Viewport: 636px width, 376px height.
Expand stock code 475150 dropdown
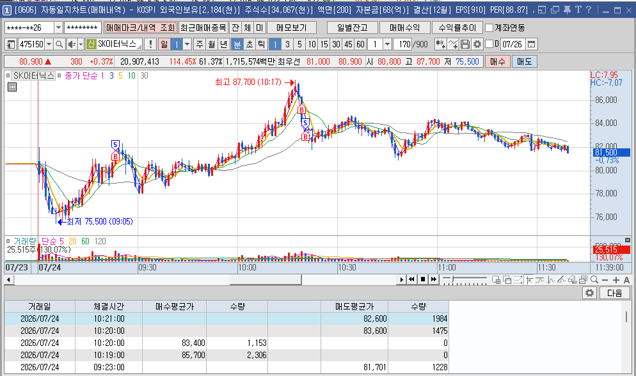pyautogui.click(x=49, y=44)
